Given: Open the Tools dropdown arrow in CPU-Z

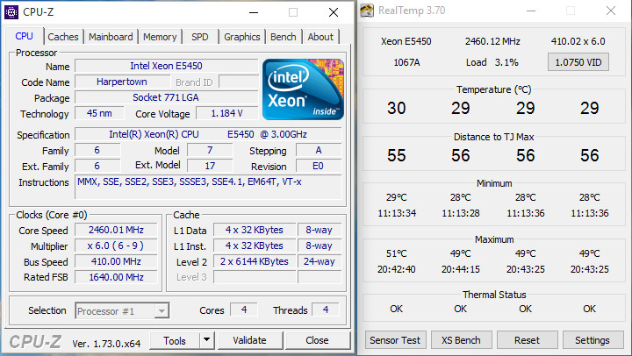Looking at the screenshot, I should 207,340.
